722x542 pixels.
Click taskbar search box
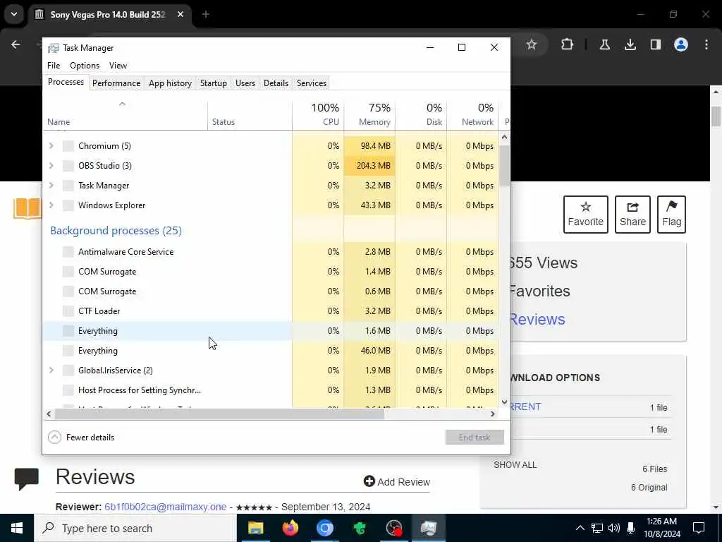(135, 528)
